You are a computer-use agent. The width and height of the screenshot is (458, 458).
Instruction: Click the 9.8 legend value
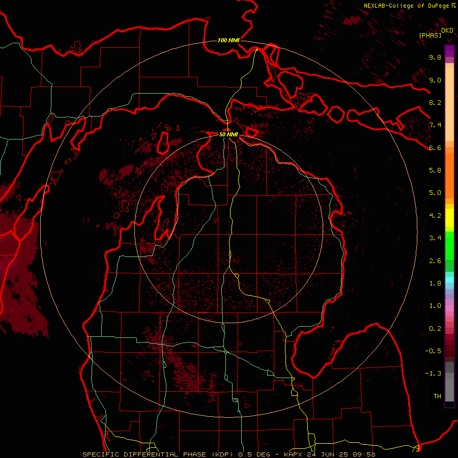coord(435,57)
